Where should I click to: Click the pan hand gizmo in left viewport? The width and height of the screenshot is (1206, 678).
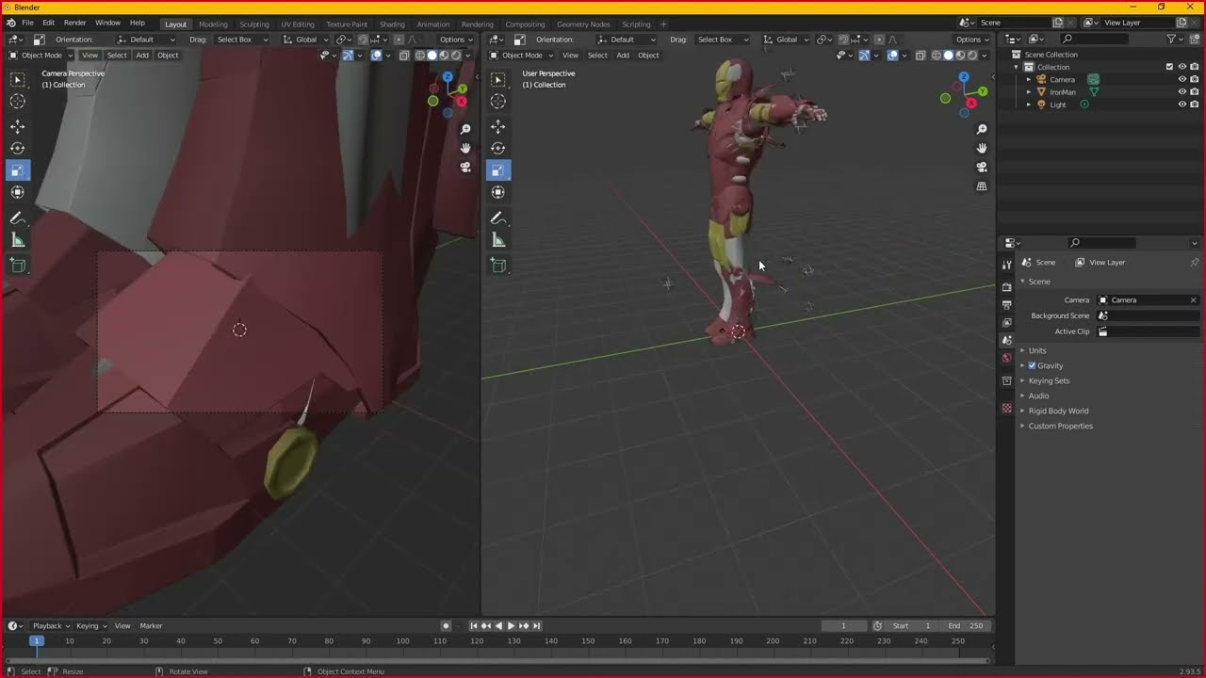pyautogui.click(x=465, y=148)
